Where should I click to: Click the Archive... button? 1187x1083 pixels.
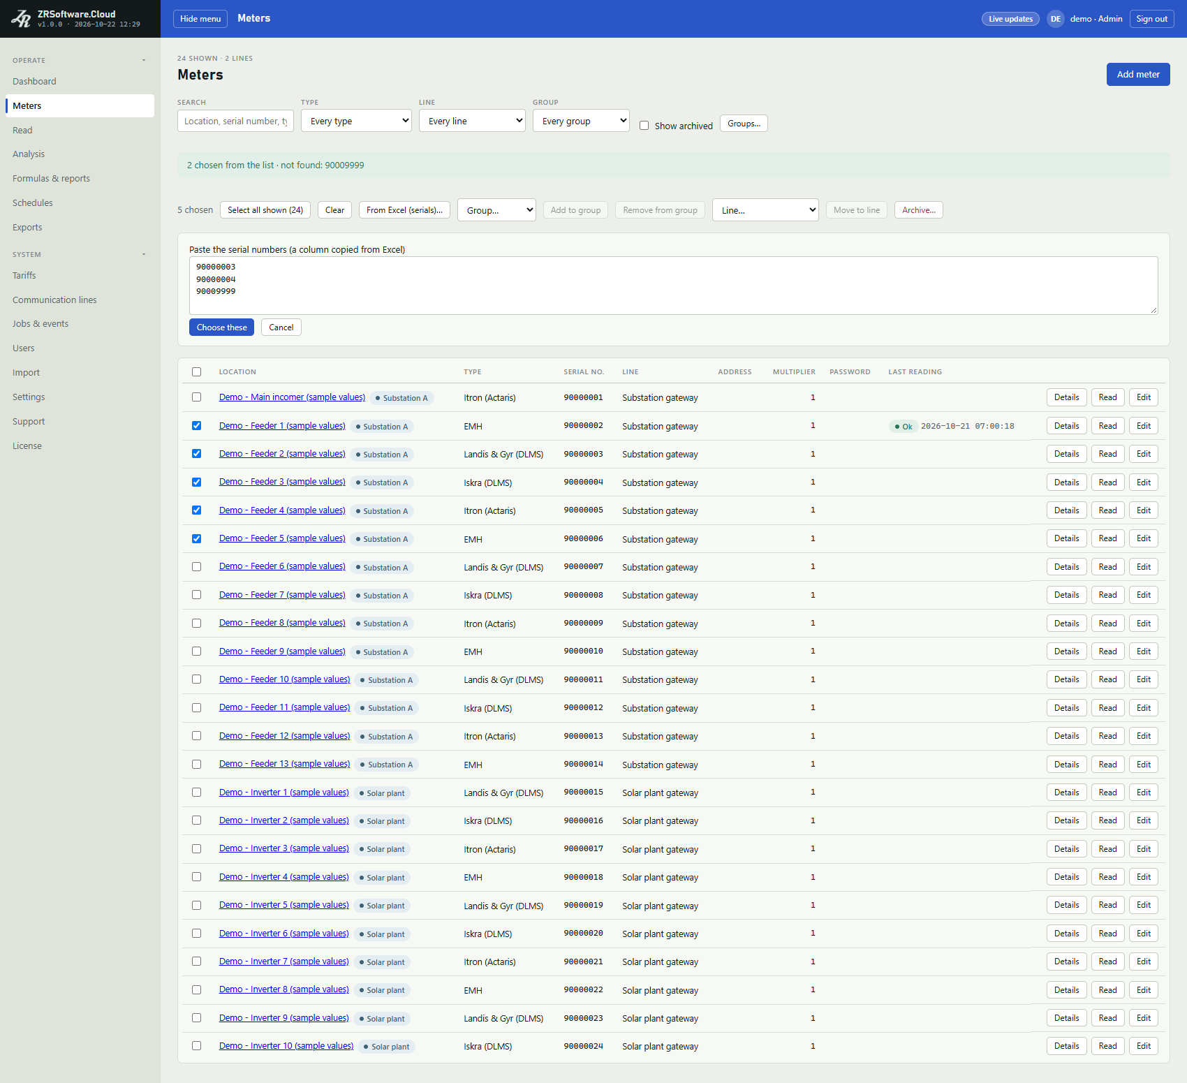tap(919, 210)
